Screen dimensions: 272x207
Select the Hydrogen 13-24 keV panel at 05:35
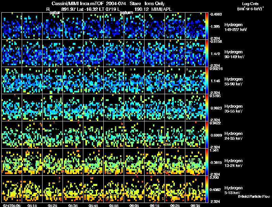coord(73,162)
